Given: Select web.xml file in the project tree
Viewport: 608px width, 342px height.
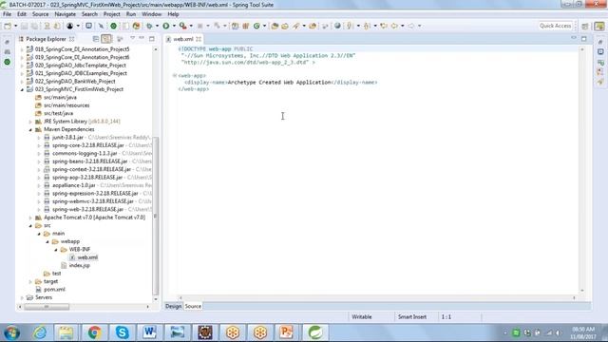Looking at the screenshot, I should (87, 257).
